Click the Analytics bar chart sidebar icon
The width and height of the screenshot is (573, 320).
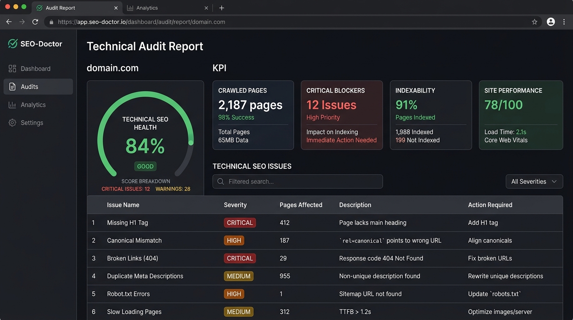[x=12, y=105]
